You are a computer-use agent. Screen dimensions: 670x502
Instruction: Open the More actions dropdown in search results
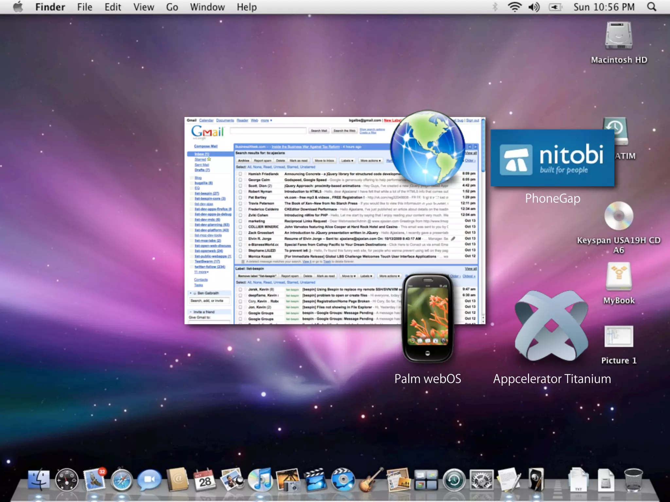370,160
